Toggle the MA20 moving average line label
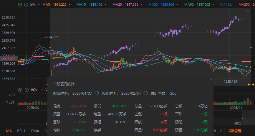 pos(125,5)
